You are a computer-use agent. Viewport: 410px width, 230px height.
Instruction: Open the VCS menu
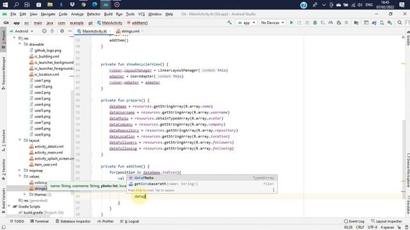click(141, 14)
